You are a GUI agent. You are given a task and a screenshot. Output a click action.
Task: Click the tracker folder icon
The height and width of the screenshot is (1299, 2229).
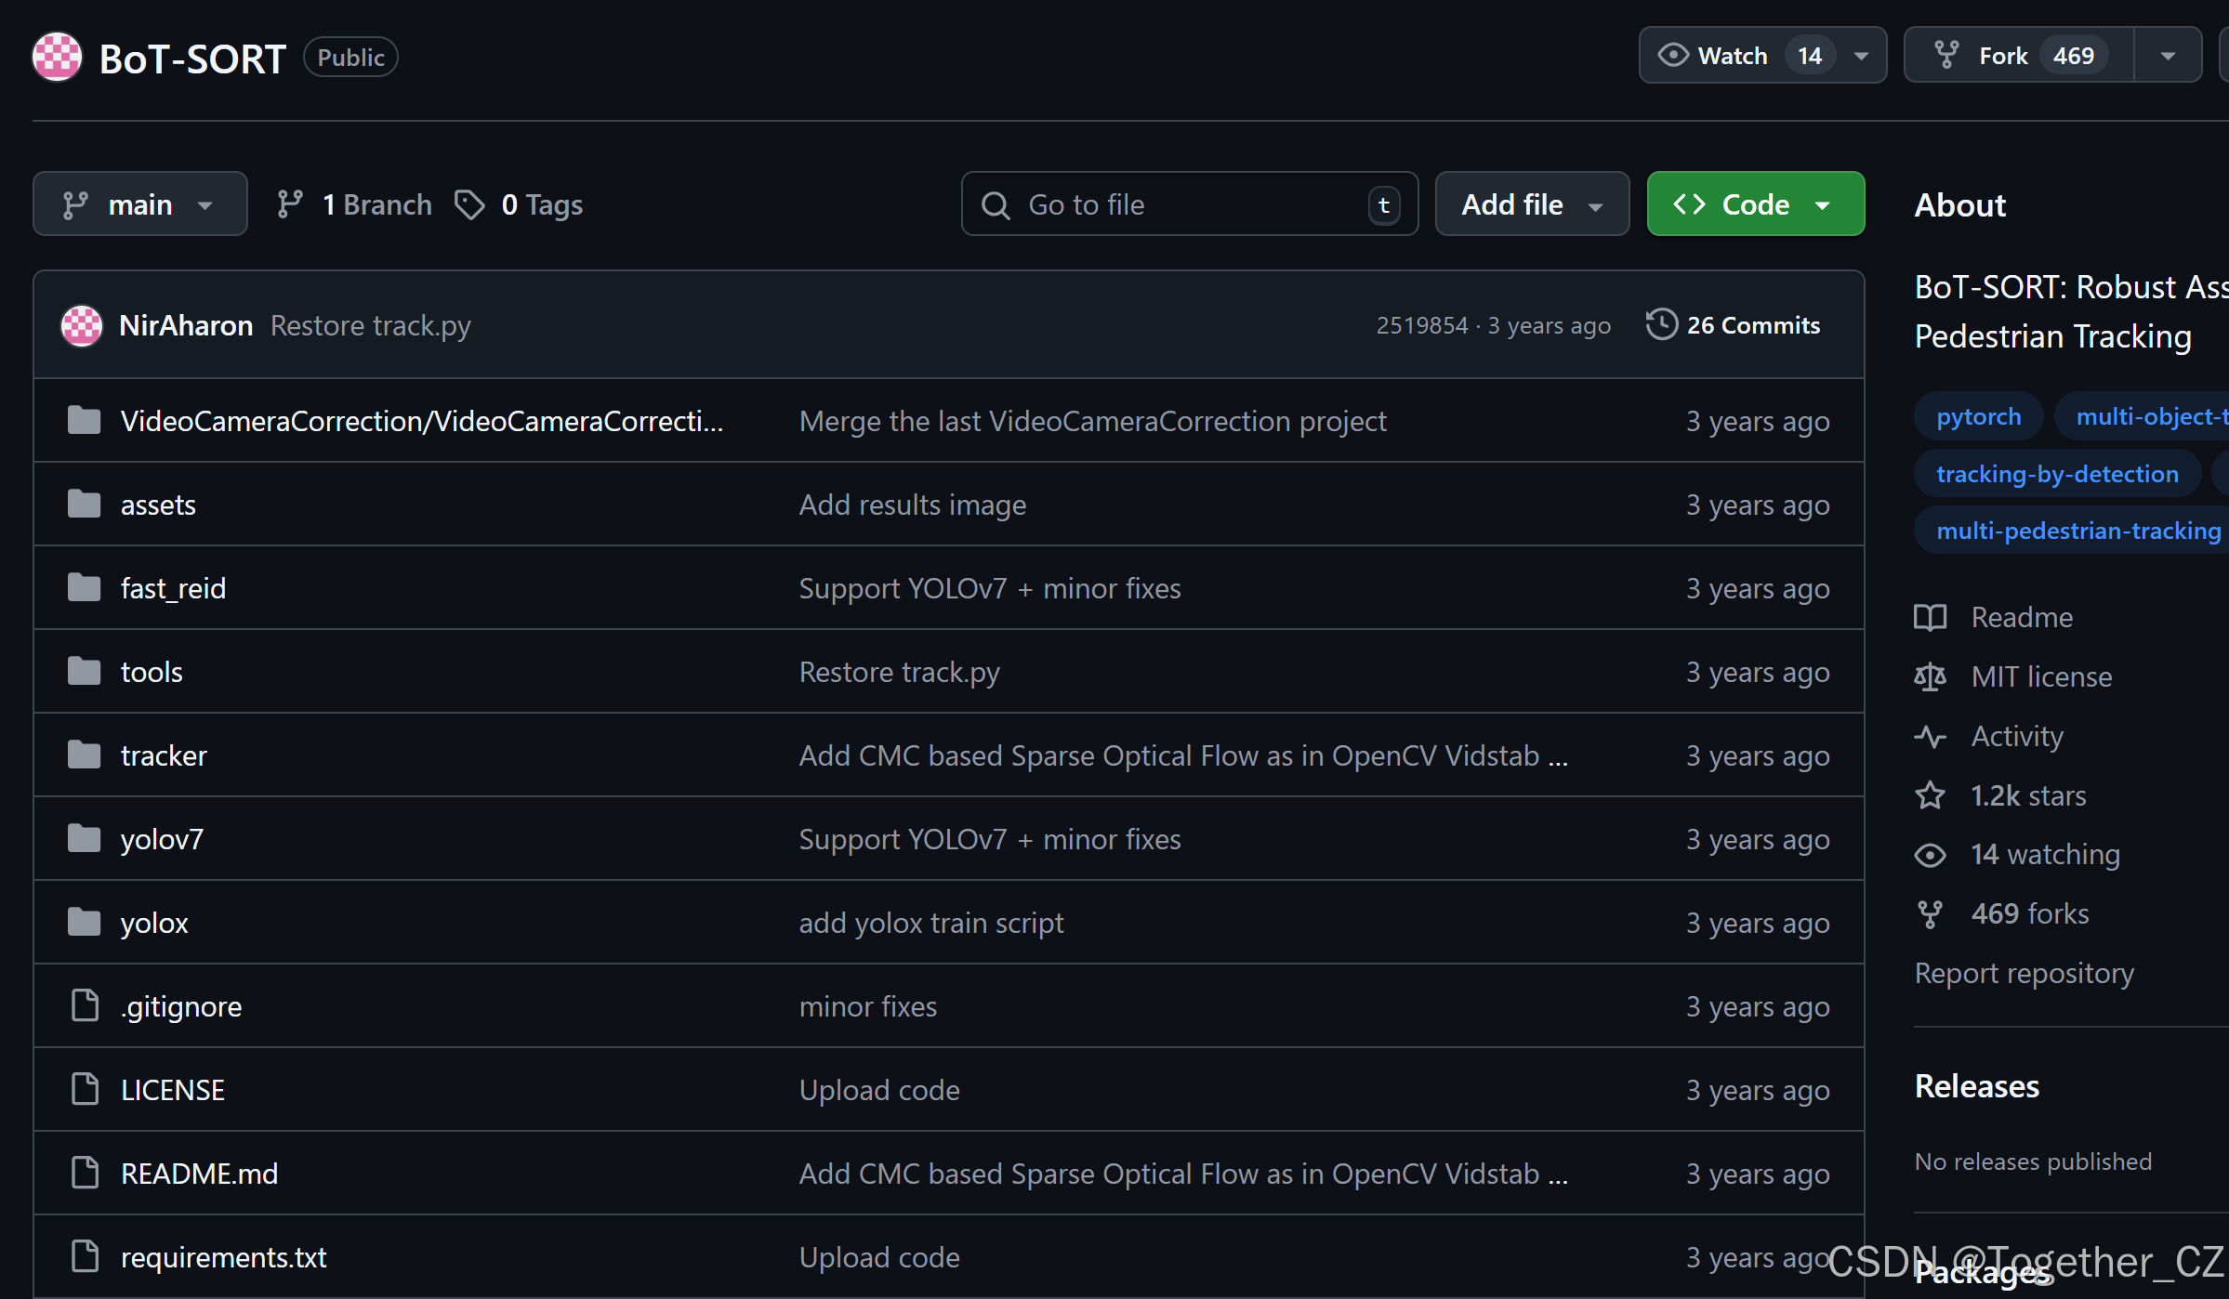pyautogui.click(x=85, y=754)
